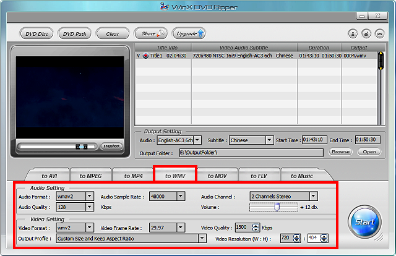The image size is (396, 256).
Task: Click the video width stepper arrows
Action: pos(297,238)
